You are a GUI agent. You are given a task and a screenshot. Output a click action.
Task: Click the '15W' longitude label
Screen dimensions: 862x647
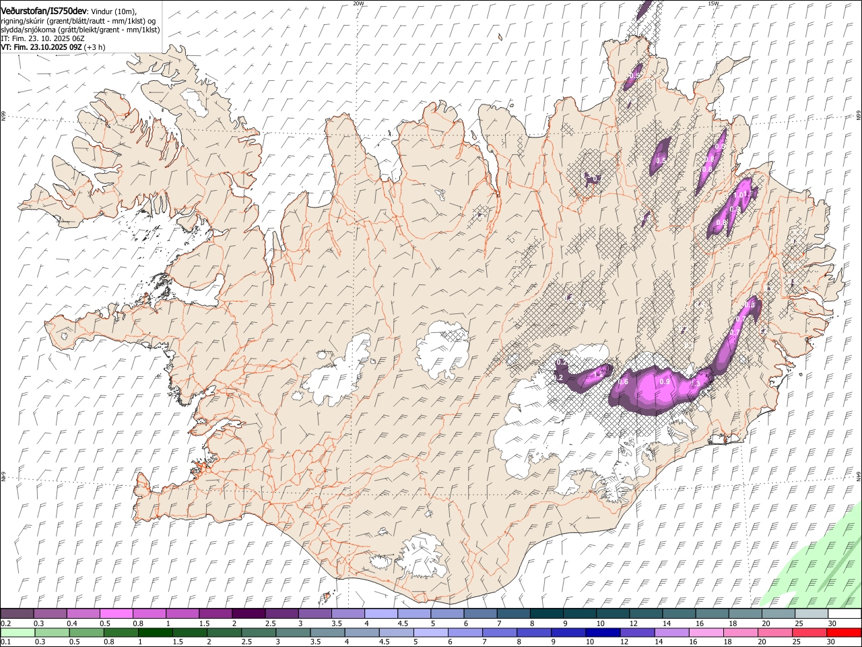713,3
